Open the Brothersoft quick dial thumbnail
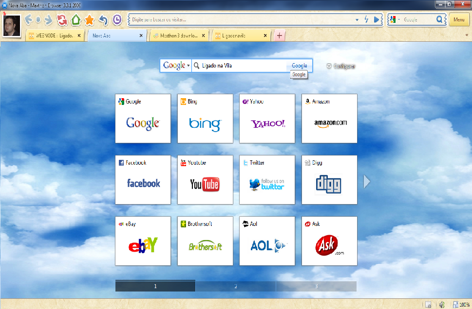Viewport: 472px width, 309px height. click(x=205, y=241)
